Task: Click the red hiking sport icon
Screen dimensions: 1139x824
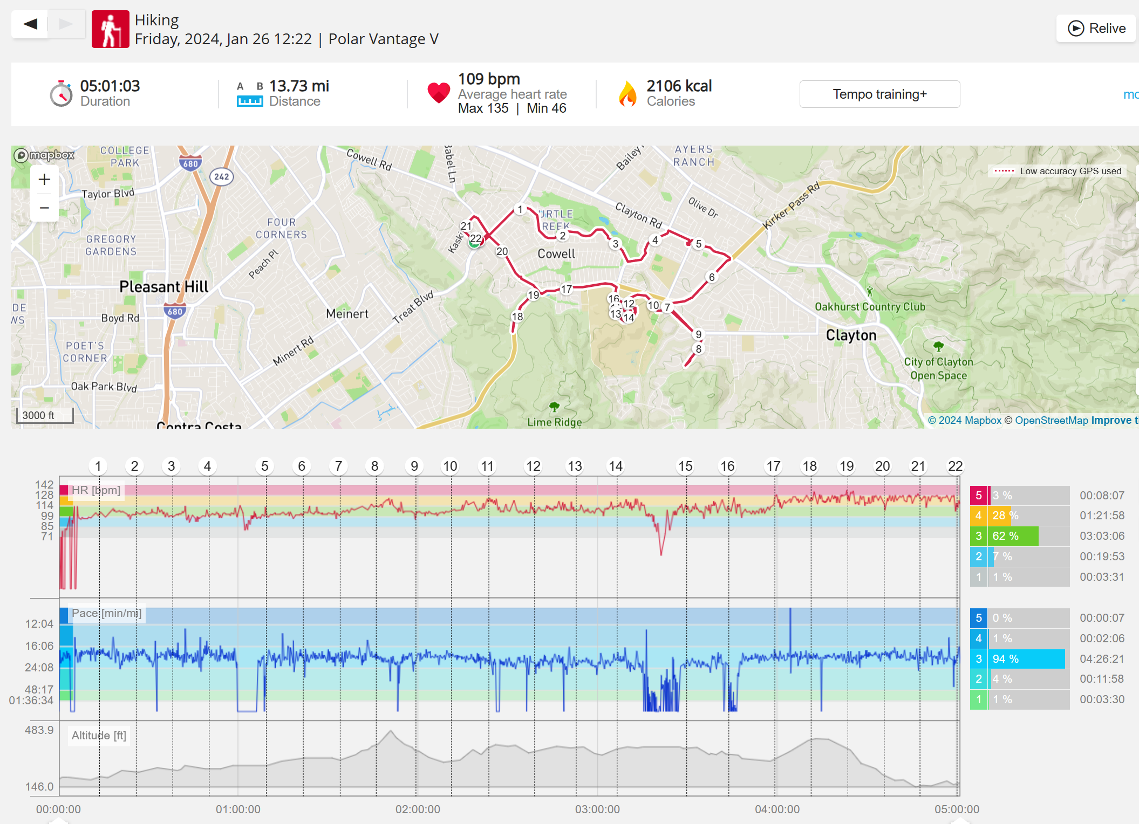Action: (110, 29)
